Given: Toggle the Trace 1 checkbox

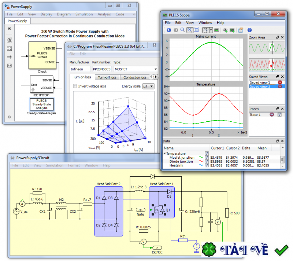Looking at the screenshot, I should click(279, 115).
